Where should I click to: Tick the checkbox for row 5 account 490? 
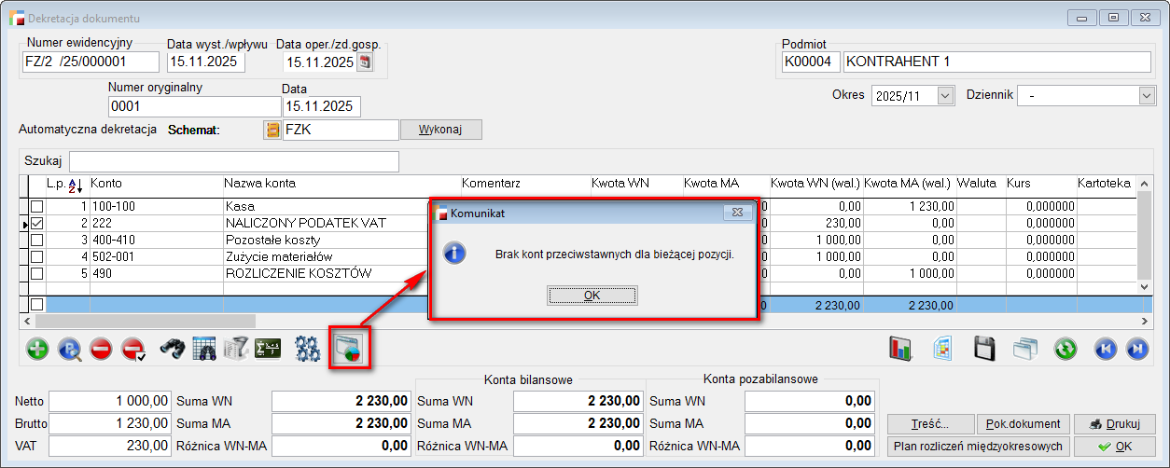coord(36,274)
